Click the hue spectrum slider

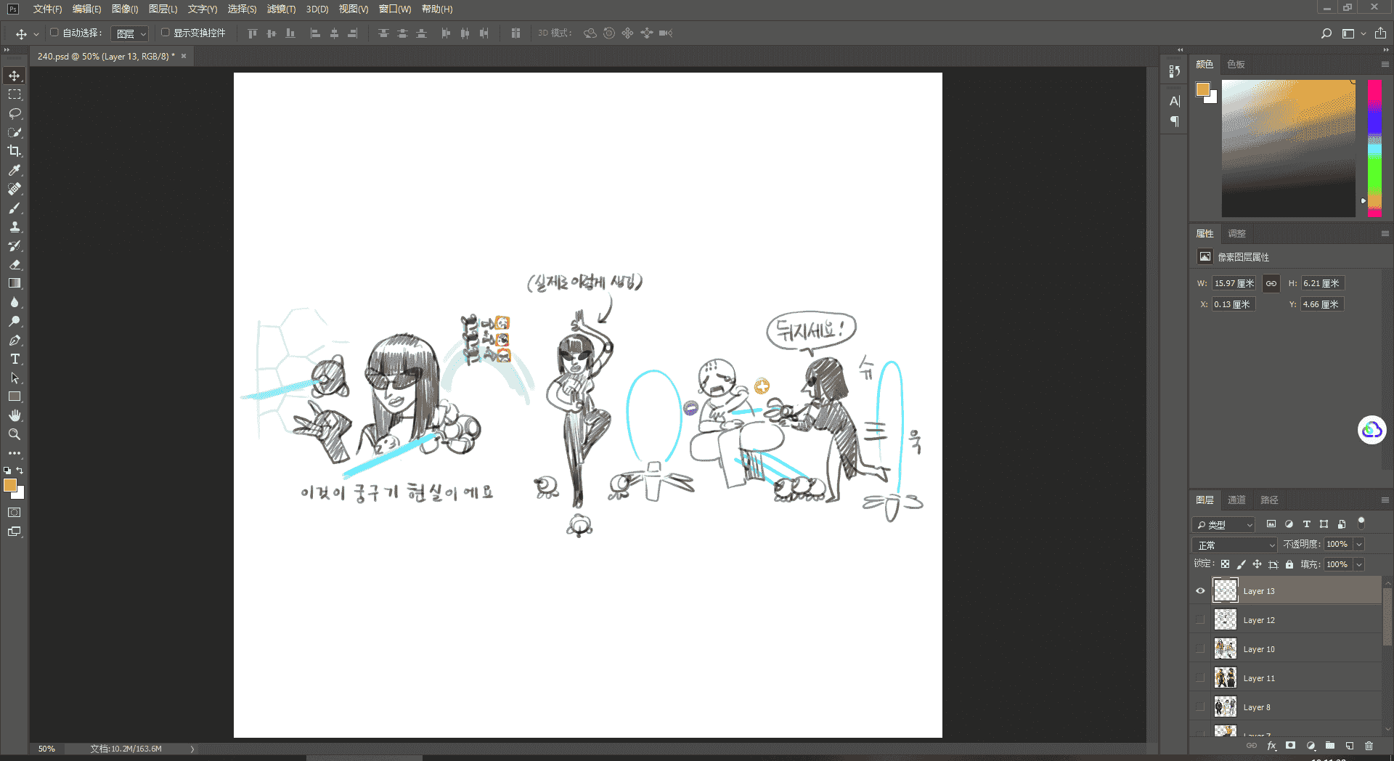1374,148
